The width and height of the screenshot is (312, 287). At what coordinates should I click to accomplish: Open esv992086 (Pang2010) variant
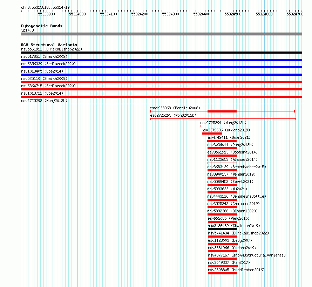[x=229, y=218]
